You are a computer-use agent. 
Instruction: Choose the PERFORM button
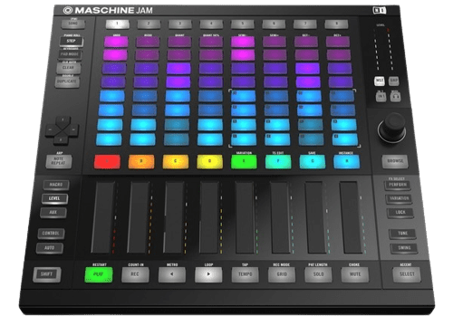pyautogui.click(x=398, y=185)
